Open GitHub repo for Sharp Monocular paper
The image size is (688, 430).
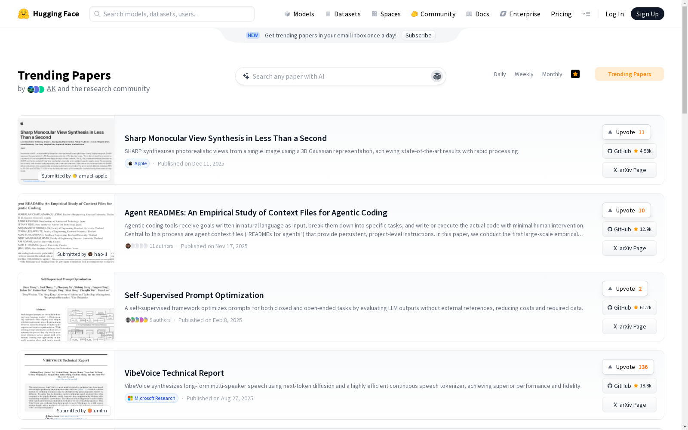pos(629,151)
